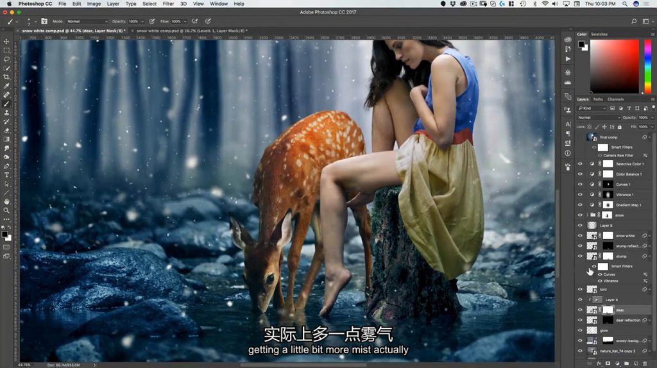Open the Creative Cloud Libraries panel icon
Viewport: 657px width, 368px height.
pyautogui.click(x=568, y=40)
